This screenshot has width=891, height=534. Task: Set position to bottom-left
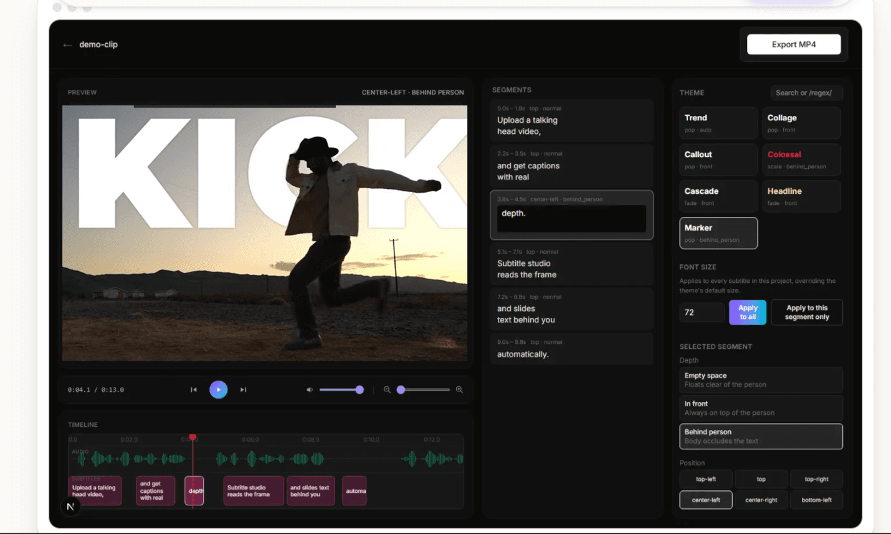pyautogui.click(x=816, y=500)
